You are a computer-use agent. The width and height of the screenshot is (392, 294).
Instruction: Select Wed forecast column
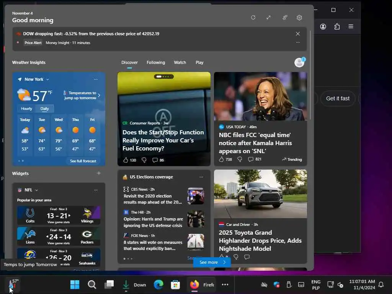point(59,134)
